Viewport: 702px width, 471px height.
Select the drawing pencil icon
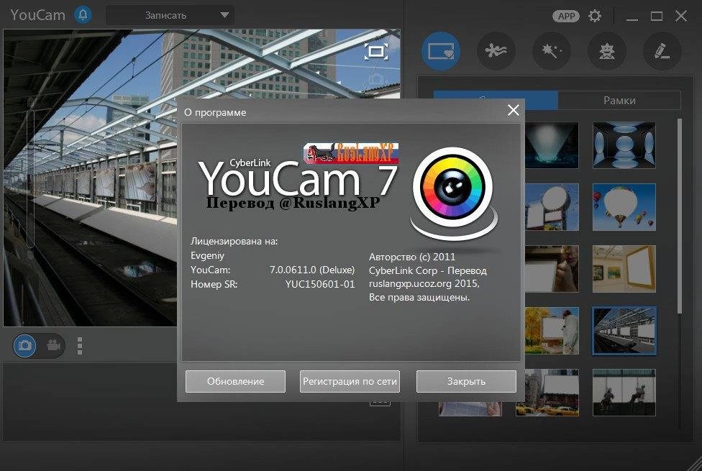tap(662, 51)
